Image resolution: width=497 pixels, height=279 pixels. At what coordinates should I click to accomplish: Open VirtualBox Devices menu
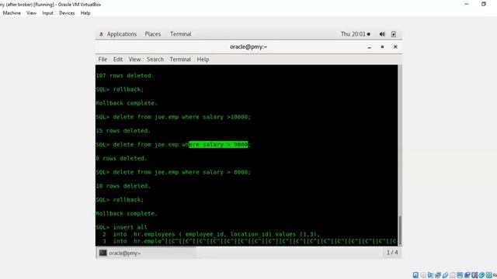[67, 13]
